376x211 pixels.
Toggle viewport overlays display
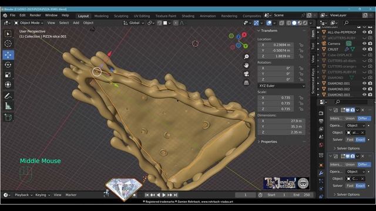pos(269,23)
